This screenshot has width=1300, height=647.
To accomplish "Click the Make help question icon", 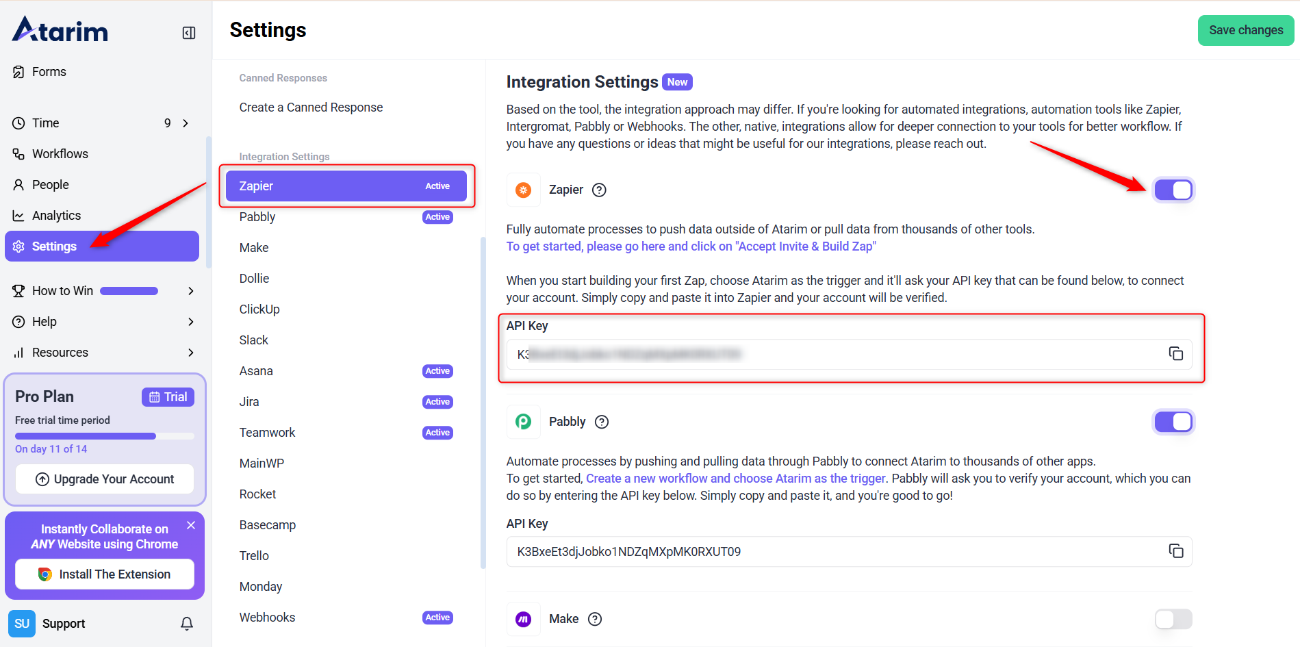I will click(x=595, y=620).
